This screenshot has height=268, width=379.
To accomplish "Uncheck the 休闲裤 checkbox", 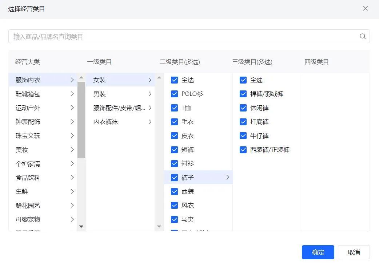I will [243, 107].
